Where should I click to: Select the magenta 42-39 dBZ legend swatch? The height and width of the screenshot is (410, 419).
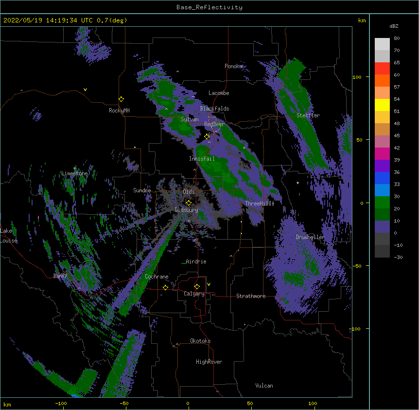[382, 153]
